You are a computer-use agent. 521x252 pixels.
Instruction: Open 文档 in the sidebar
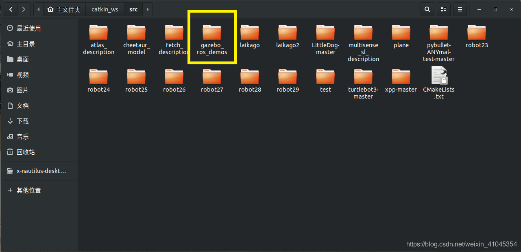39,106
